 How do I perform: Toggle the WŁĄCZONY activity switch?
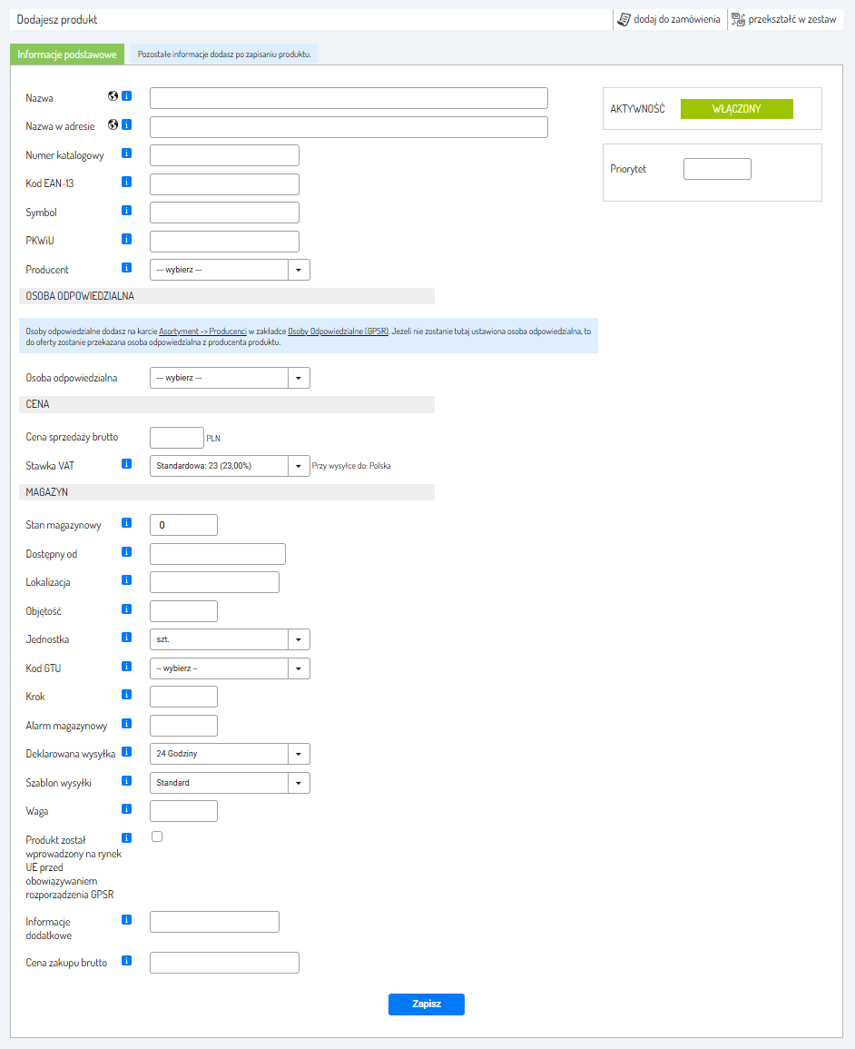[x=736, y=109]
